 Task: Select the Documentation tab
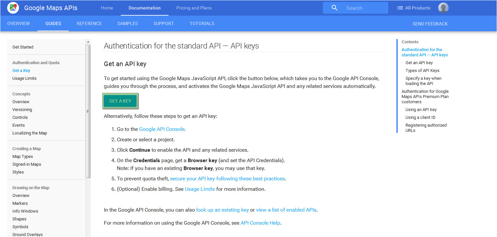pyautogui.click(x=145, y=8)
